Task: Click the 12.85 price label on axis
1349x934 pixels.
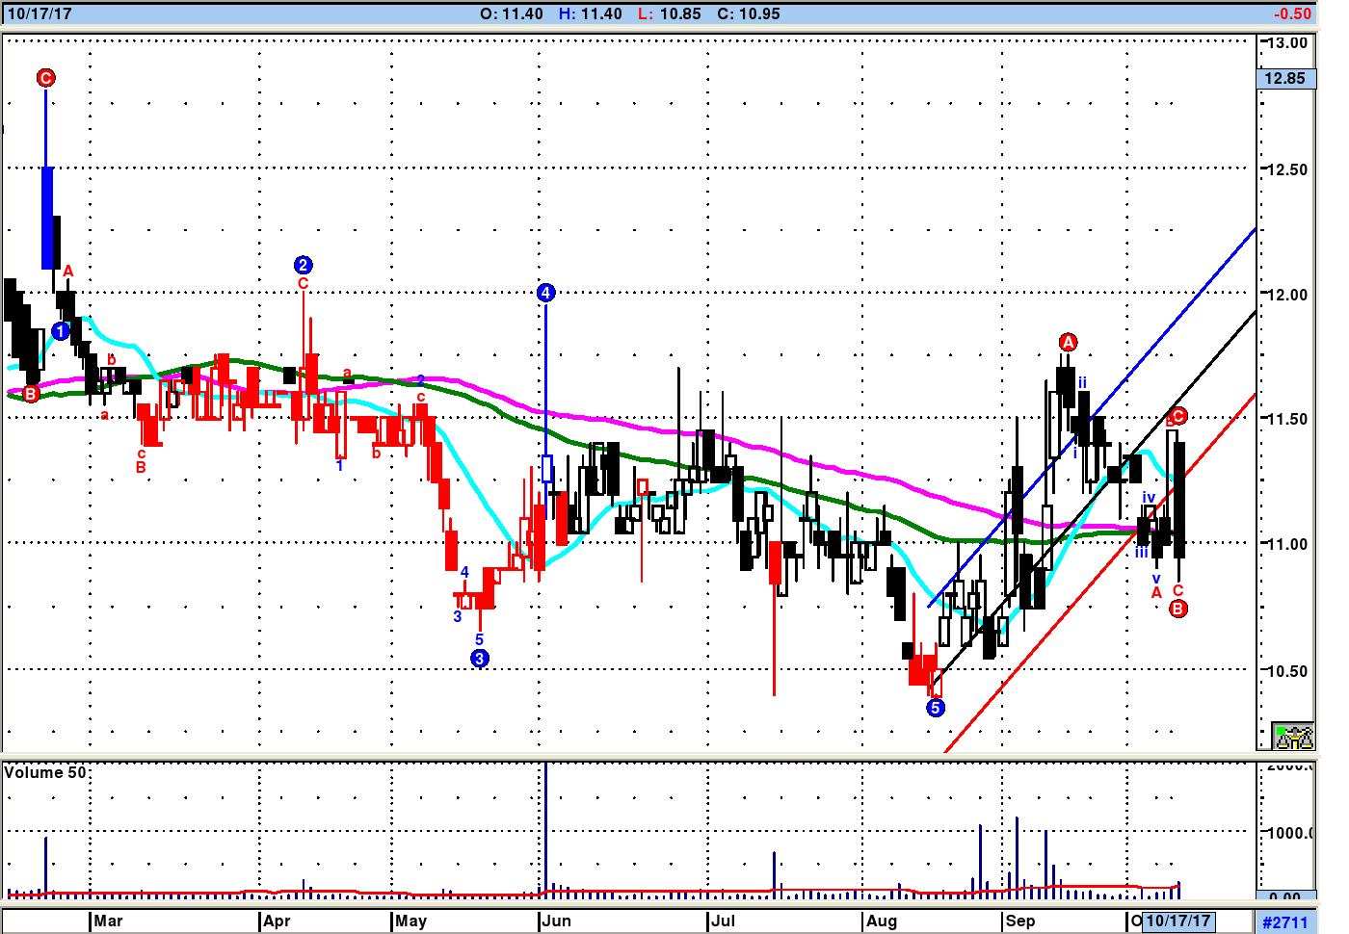Action: point(1285,79)
